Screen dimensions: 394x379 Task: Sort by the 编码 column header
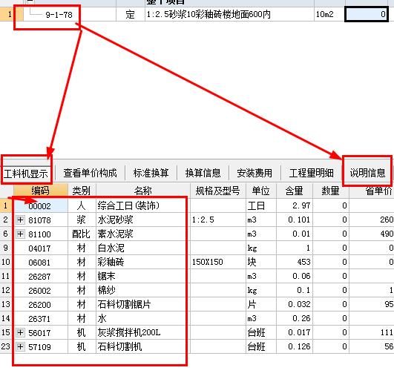click(41, 191)
